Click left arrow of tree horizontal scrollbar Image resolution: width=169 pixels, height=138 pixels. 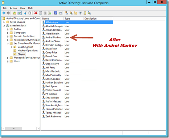click(3, 129)
